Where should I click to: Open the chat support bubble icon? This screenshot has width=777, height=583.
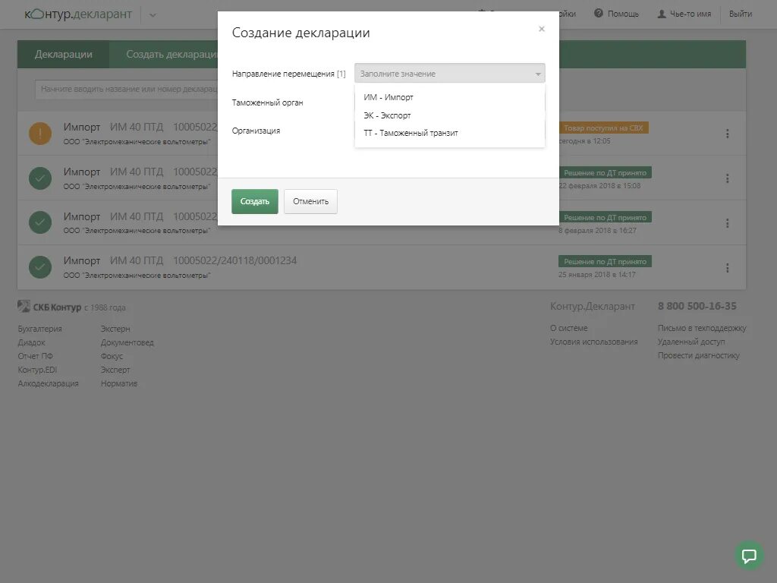pyautogui.click(x=749, y=555)
